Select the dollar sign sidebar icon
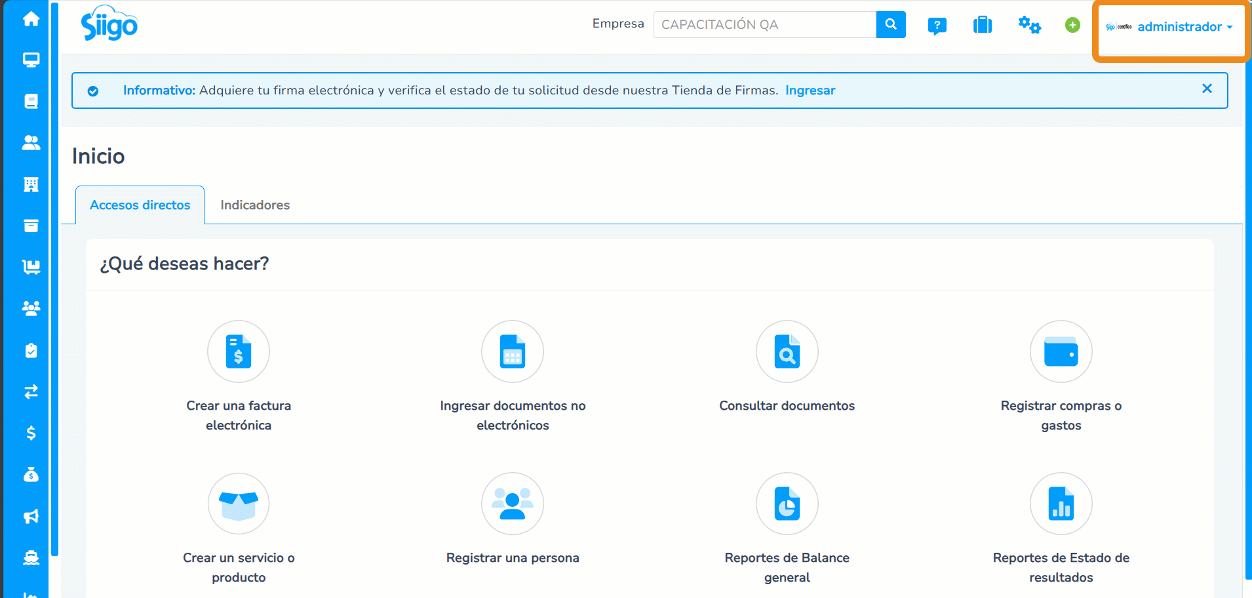 [31, 433]
